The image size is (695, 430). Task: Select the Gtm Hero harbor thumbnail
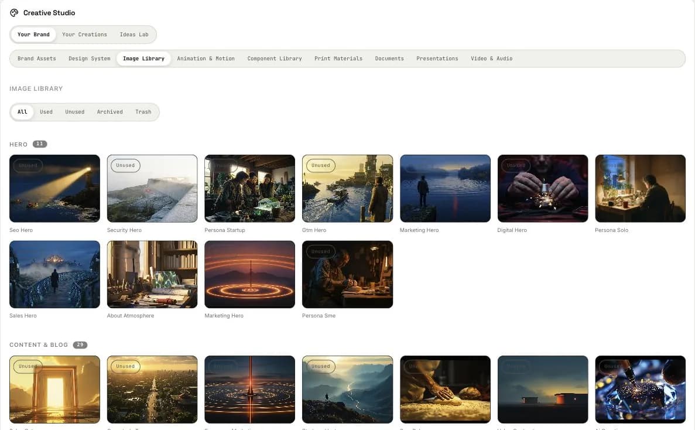[x=348, y=189]
